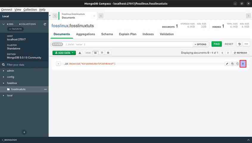Screen dimensions: 252x143
Task: Click the Filter label pill
Action: 57,44
